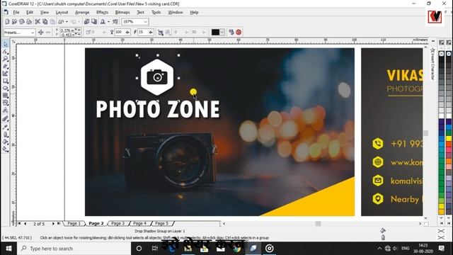Click the add preset plus icon
453x255 pixels.
pyautogui.click(x=41, y=33)
